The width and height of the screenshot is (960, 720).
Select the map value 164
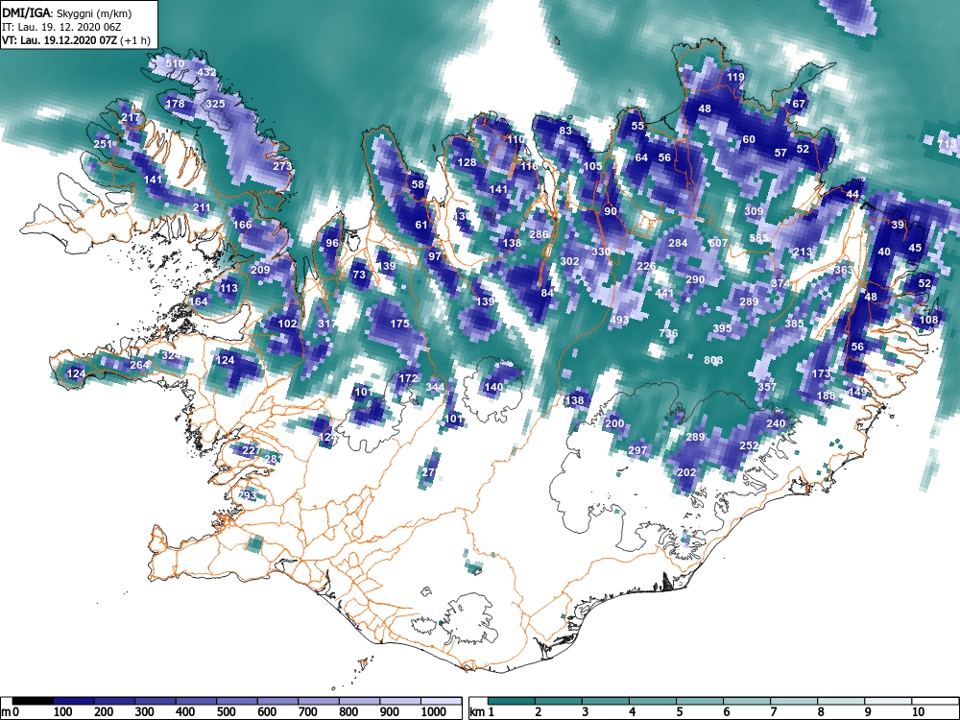[199, 301]
